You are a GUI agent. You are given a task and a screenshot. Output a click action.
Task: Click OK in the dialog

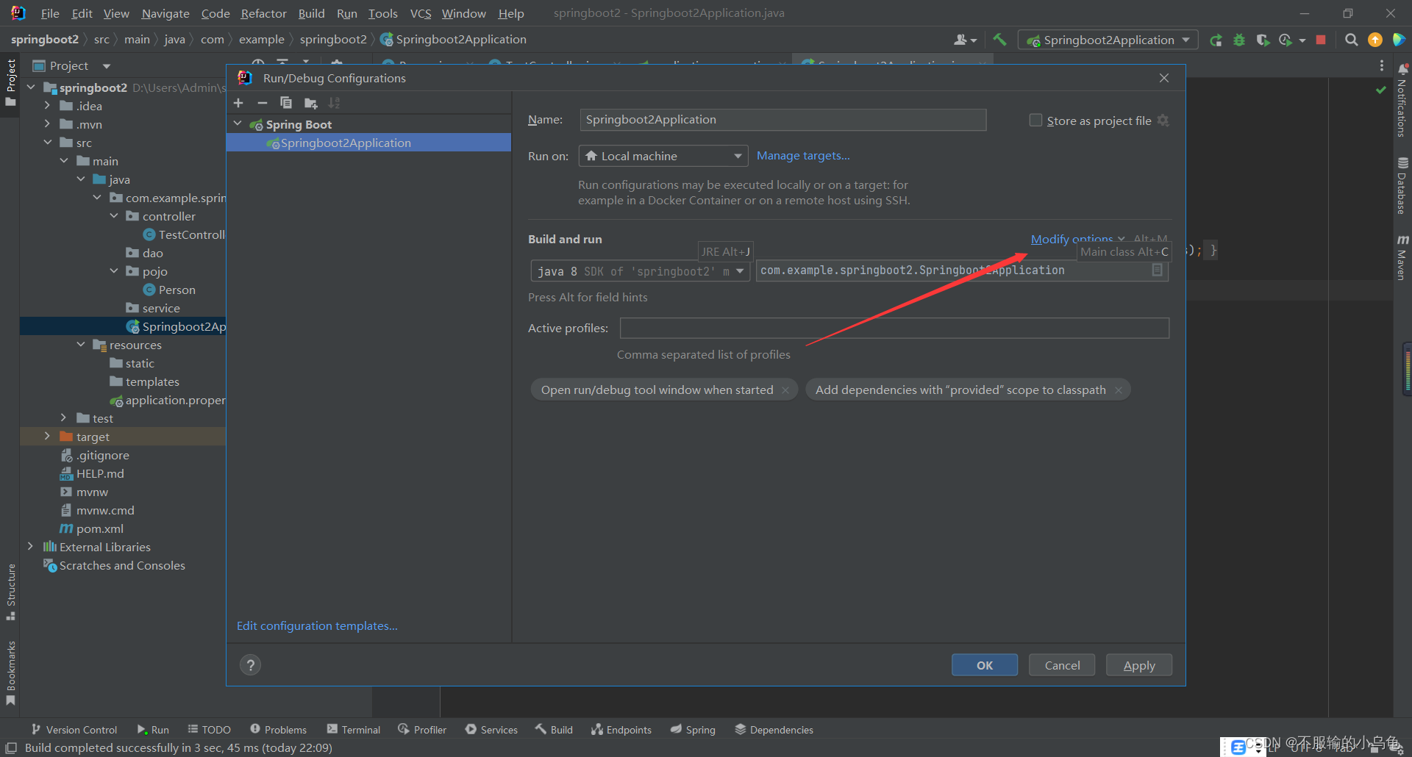pyautogui.click(x=985, y=665)
